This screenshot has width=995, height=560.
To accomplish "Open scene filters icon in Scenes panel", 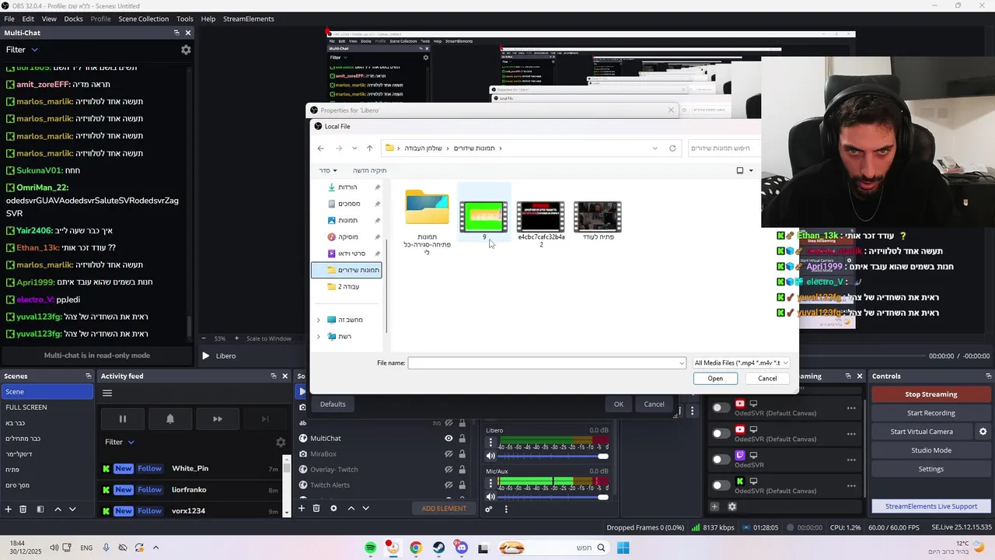I will tap(40, 509).
